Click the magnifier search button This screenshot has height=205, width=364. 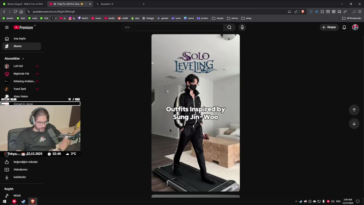[x=229, y=27]
